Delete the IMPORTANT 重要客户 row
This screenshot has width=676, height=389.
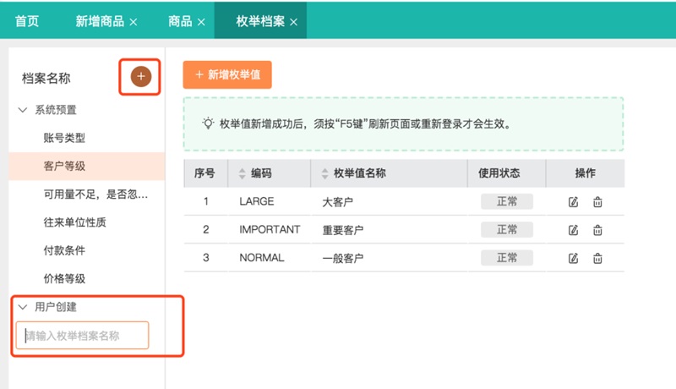(597, 229)
